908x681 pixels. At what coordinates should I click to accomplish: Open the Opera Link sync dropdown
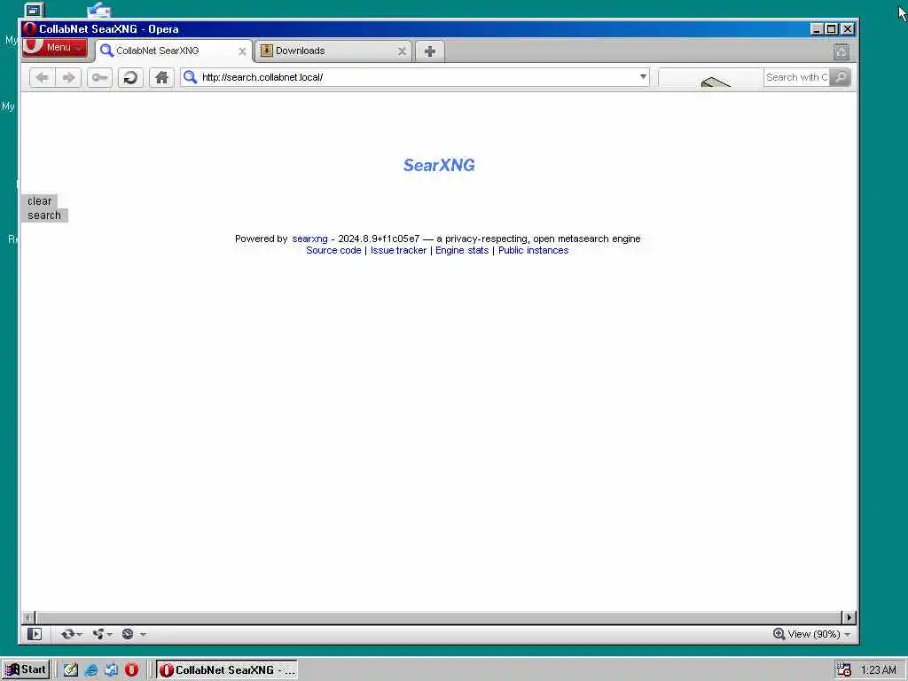click(72, 634)
